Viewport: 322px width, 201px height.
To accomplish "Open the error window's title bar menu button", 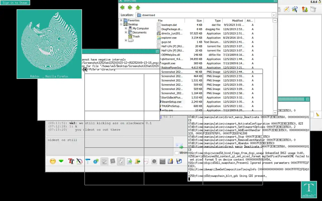I will tap(157, 51).
